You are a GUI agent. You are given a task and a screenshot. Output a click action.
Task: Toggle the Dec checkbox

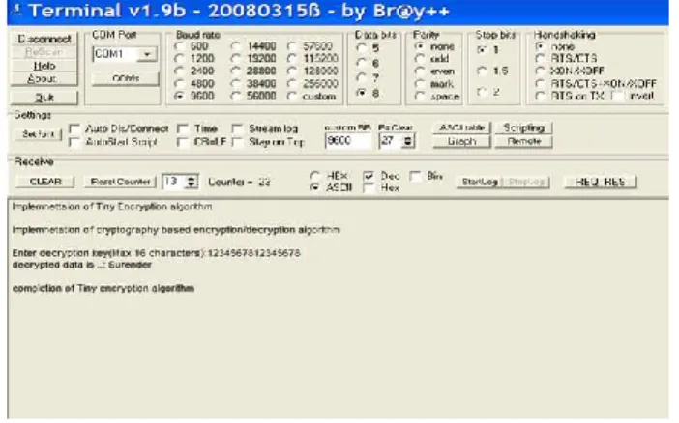pos(369,176)
